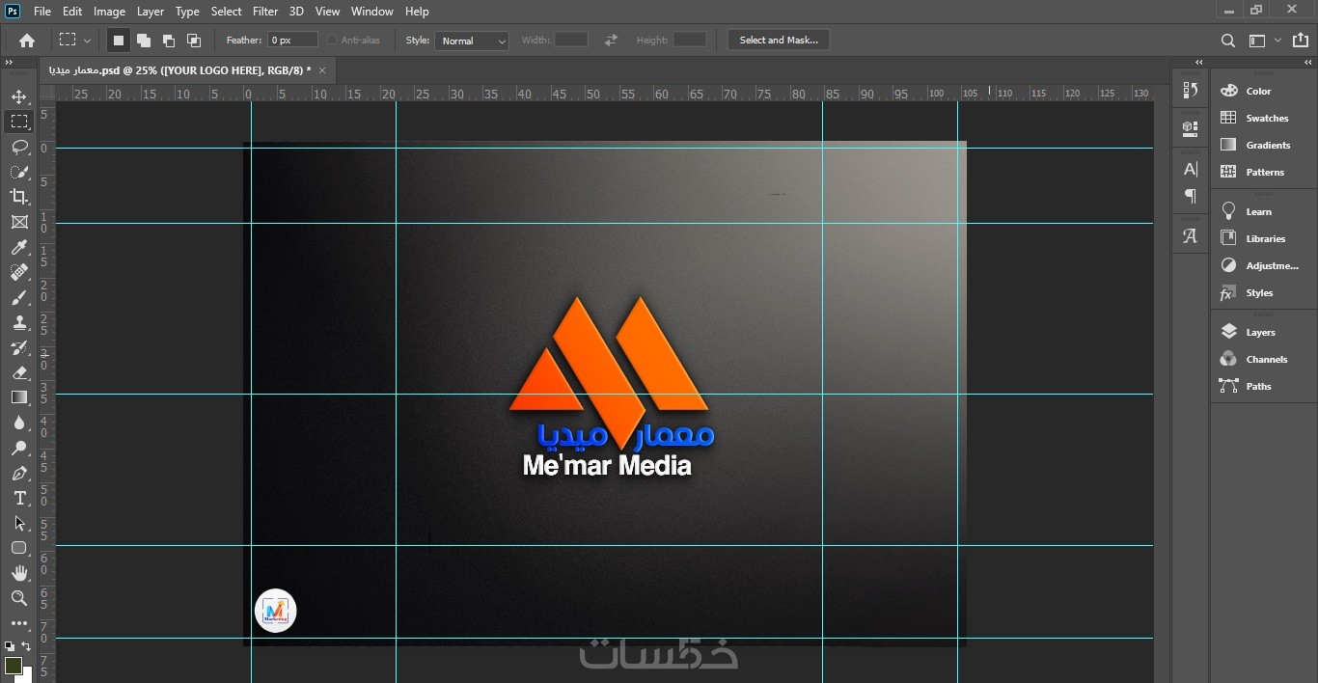Click the Share image icon

point(1302,41)
